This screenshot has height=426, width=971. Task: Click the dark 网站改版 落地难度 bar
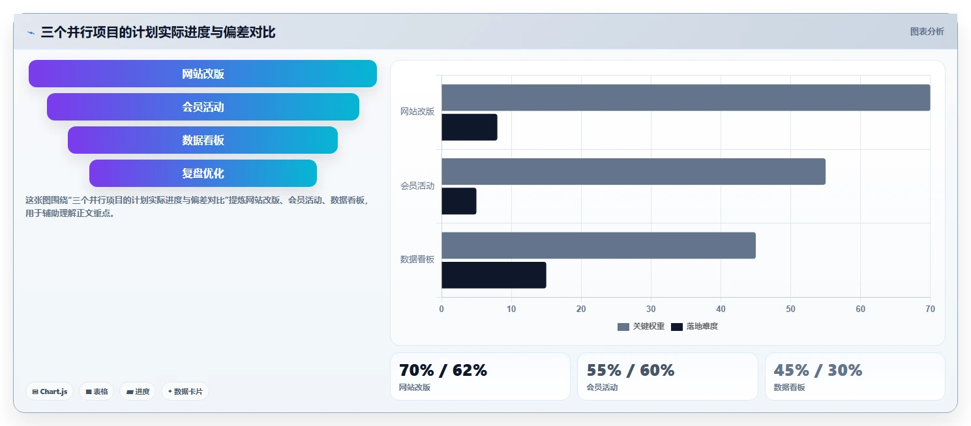(470, 127)
